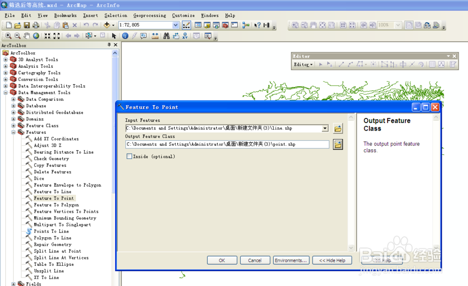The width and height of the screenshot is (468, 286).
Task: Open the Geoprocessing menu
Action: tap(150, 15)
